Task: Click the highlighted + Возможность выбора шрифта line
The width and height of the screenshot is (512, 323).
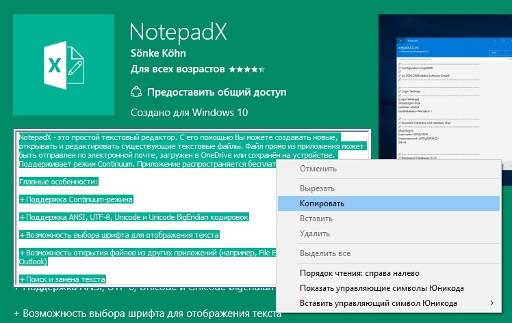Action: click(x=119, y=235)
